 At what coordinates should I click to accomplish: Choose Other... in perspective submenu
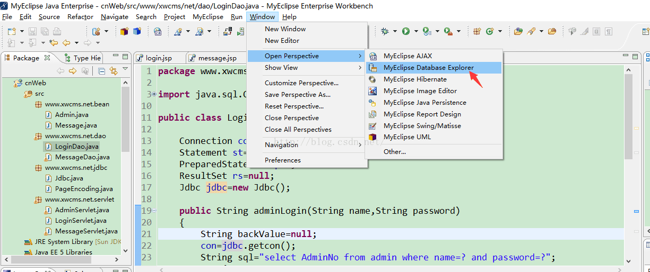(395, 152)
